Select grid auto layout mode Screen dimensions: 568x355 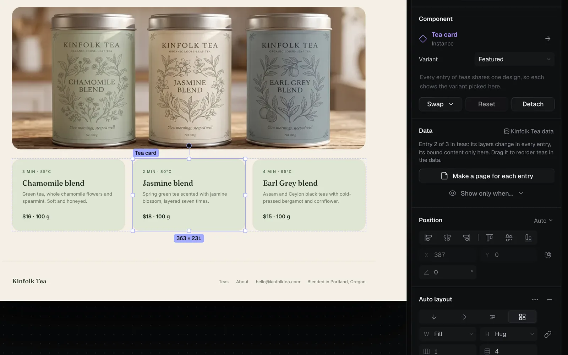click(522, 317)
